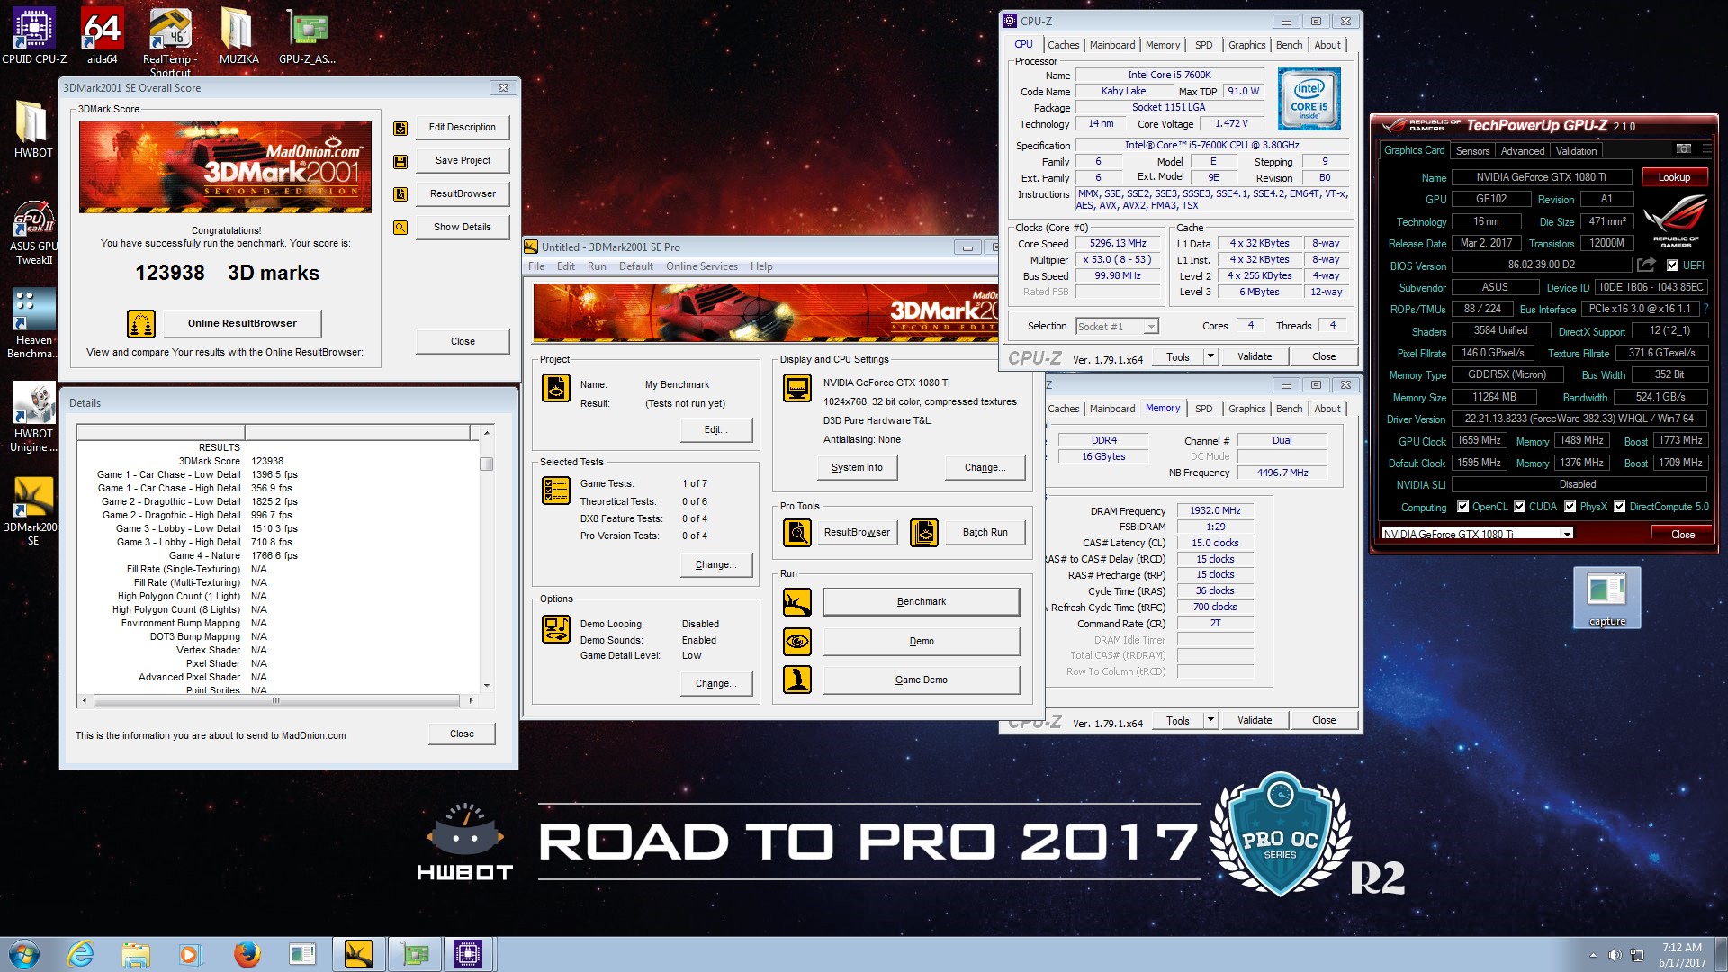
Task: Open the Online Services menu in 3DMark2001
Action: coord(701,266)
